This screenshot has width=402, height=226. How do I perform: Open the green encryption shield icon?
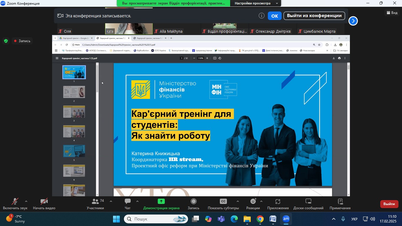coord(6,41)
